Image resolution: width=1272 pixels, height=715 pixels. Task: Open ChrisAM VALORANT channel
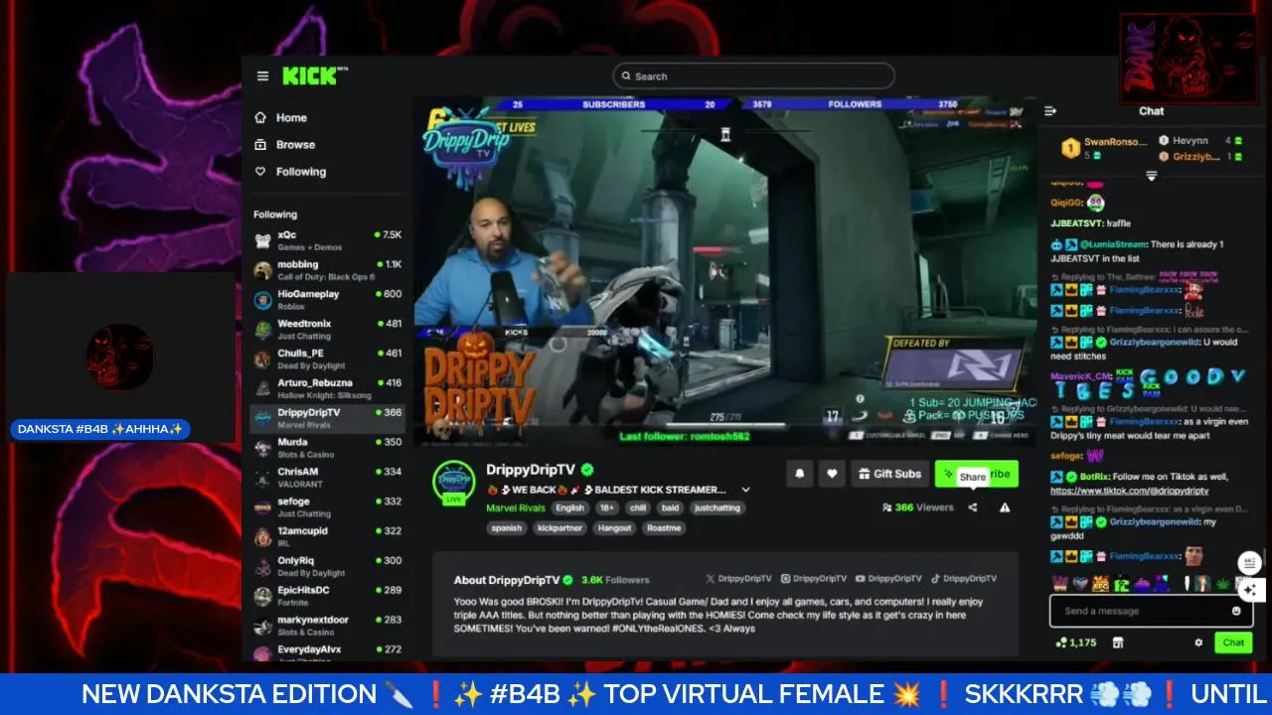pos(327,477)
